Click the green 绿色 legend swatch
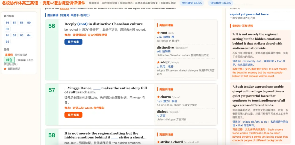 (9, 60)
